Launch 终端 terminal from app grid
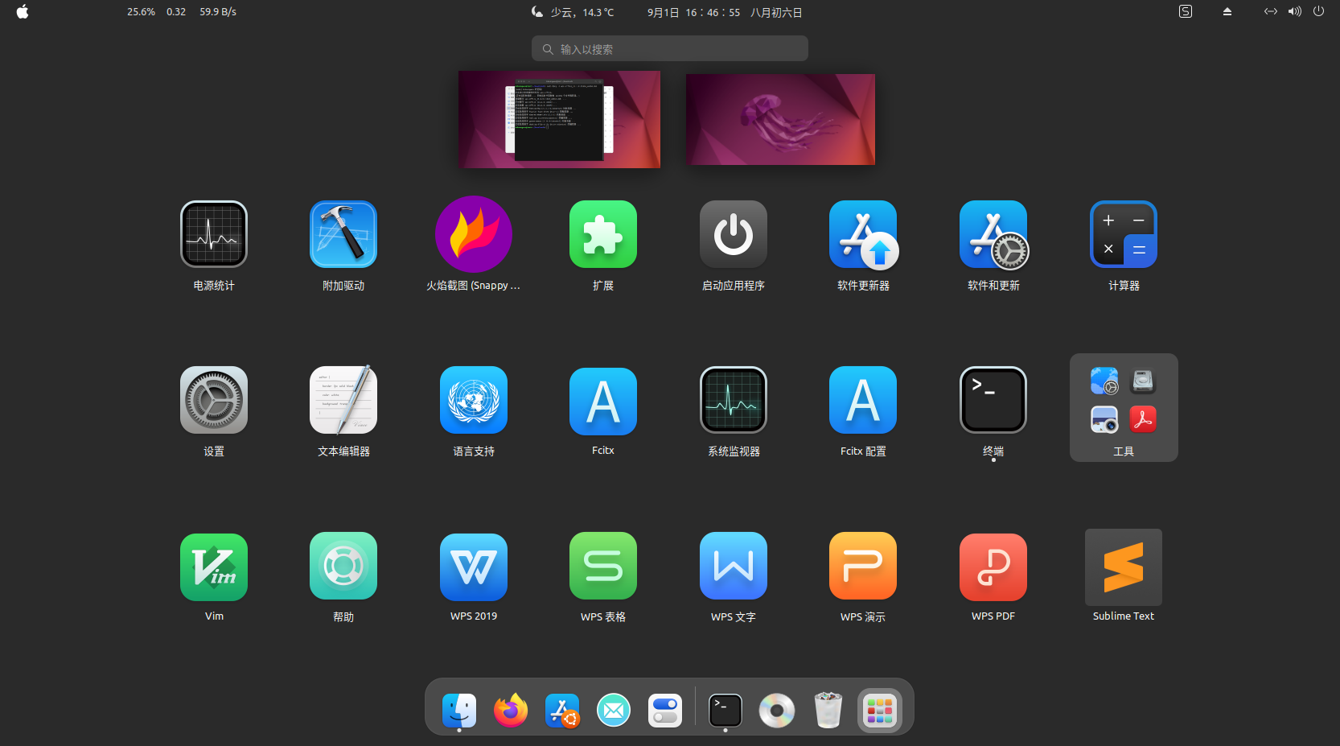This screenshot has width=1340, height=746. pyautogui.click(x=993, y=400)
